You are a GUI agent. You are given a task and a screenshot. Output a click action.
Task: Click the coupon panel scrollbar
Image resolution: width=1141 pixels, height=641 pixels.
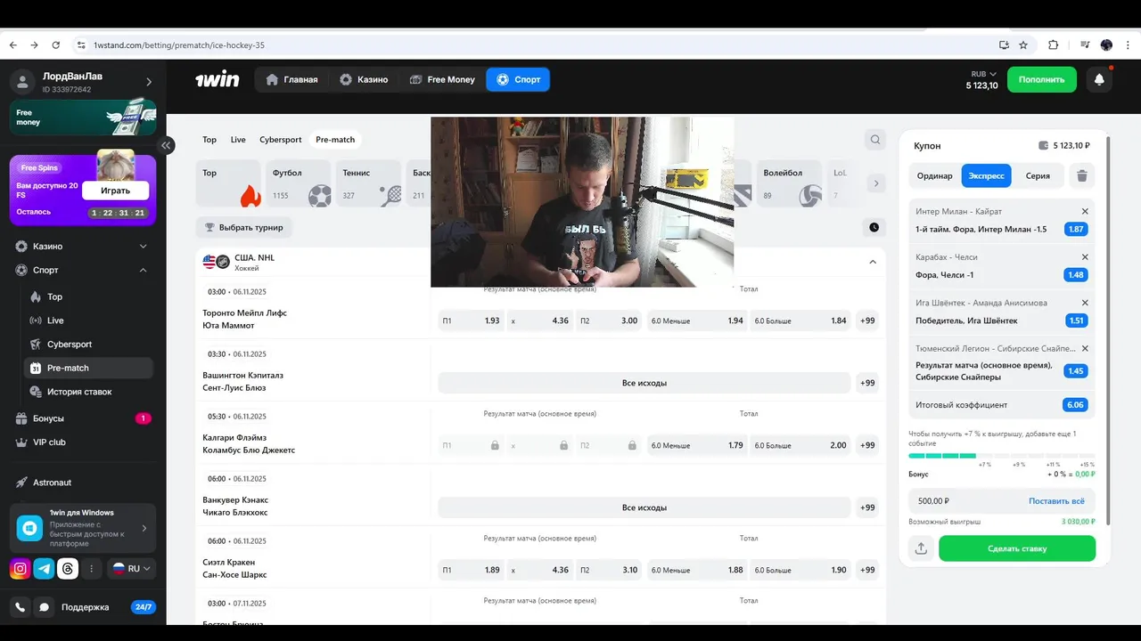tap(1108, 329)
